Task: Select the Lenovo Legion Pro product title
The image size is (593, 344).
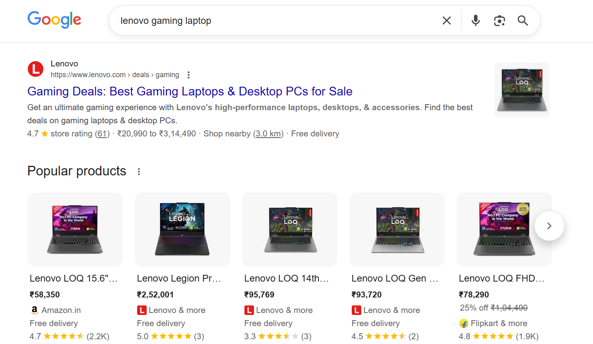Action: (x=180, y=278)
